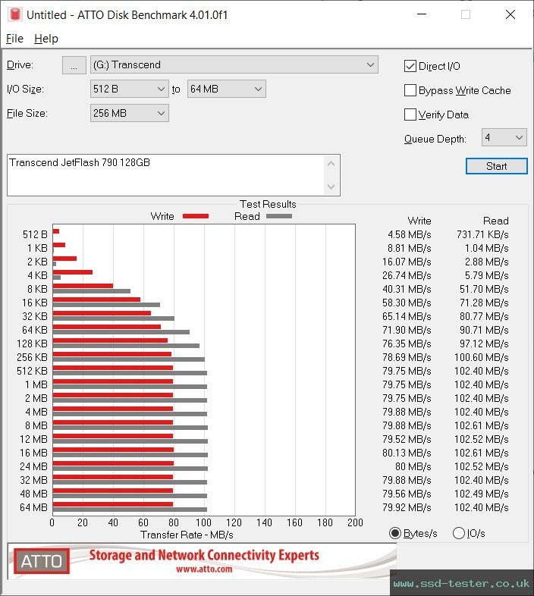Click the 100.60 MB/s read value
The height and width of the screenshot is (596, 534).
point(481,357)
